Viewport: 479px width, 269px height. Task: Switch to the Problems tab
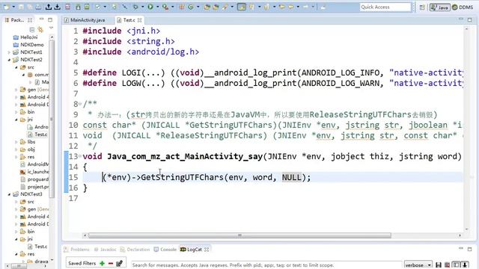tap(76, 250)
